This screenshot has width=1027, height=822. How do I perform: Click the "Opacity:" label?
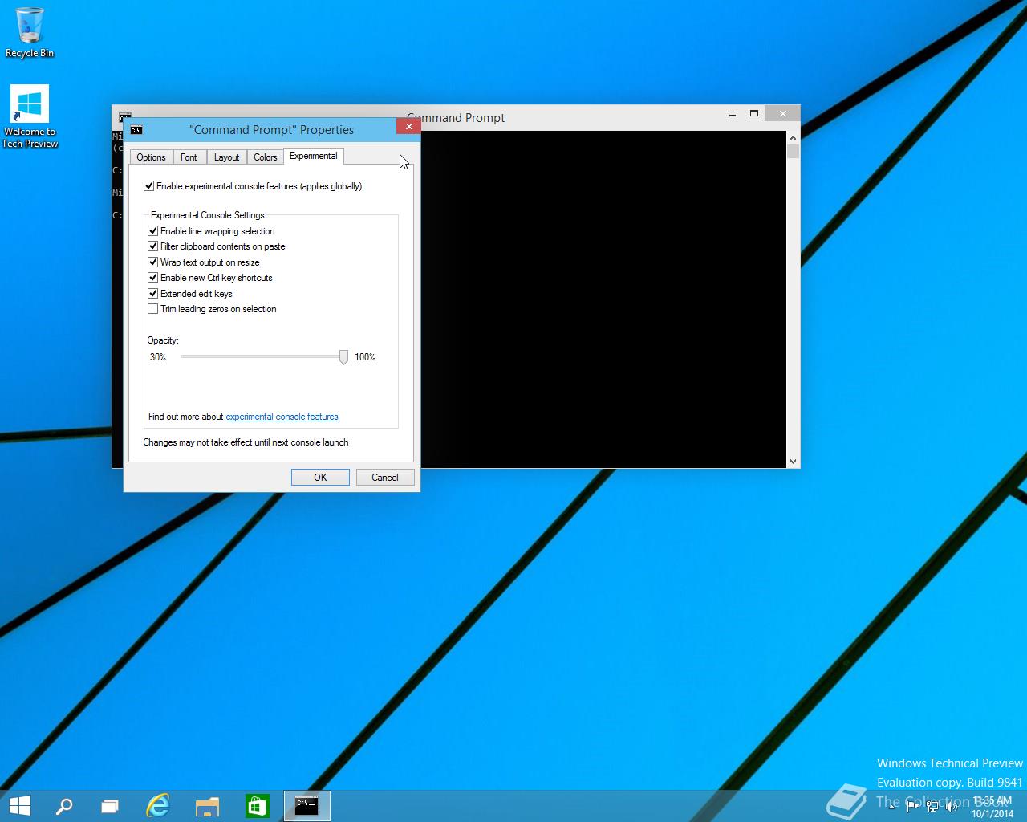(163, 340)
